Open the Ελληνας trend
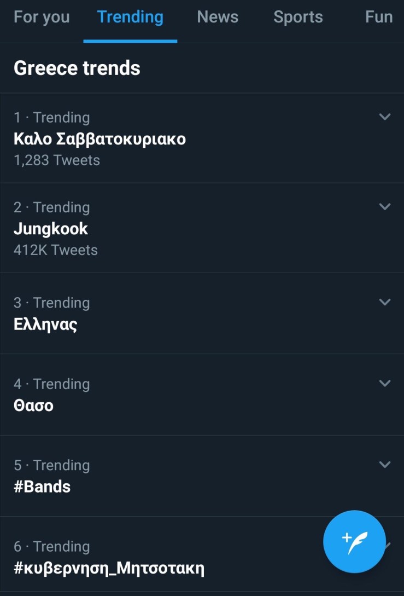 [45, 324]
